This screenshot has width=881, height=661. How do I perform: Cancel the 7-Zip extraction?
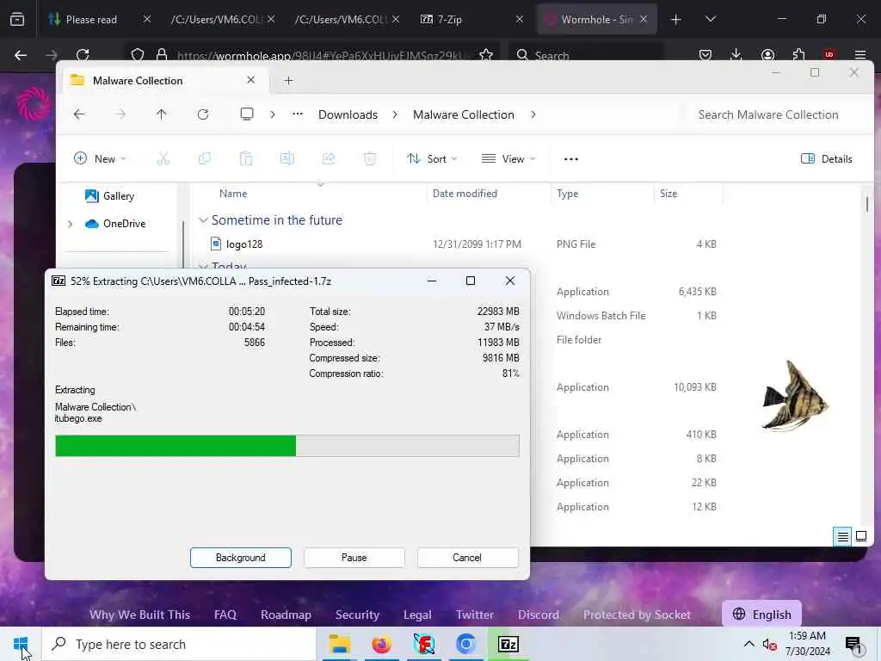[467, 558]
